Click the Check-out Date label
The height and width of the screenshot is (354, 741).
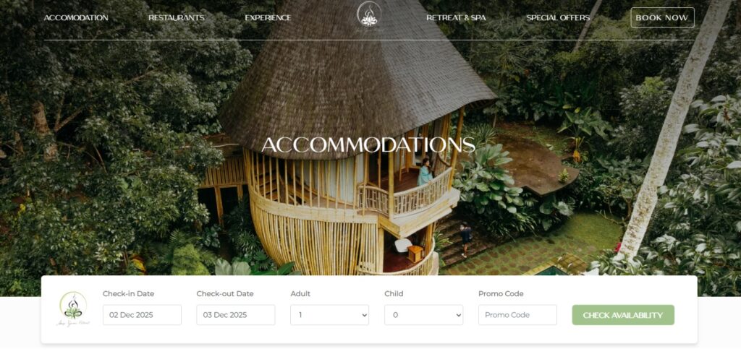[225, 293]
